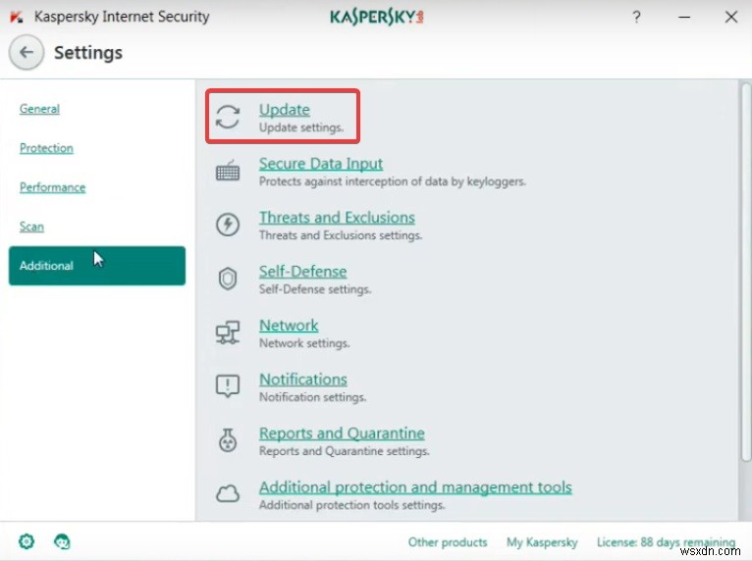Click License: 88 days remaining
The width and height of the screenshot is (752, 561).
(x=667, y=542)
